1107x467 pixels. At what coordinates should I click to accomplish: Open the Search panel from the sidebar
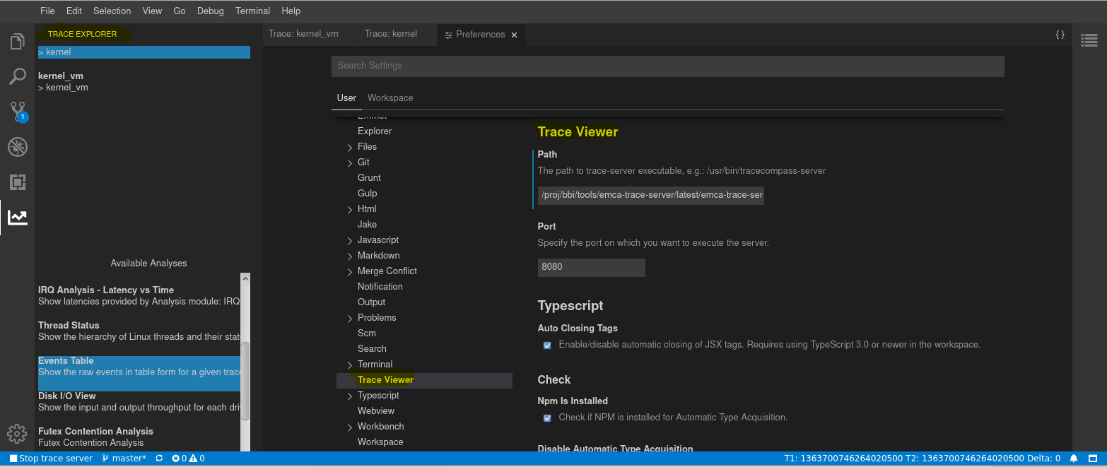click(16, 77)
